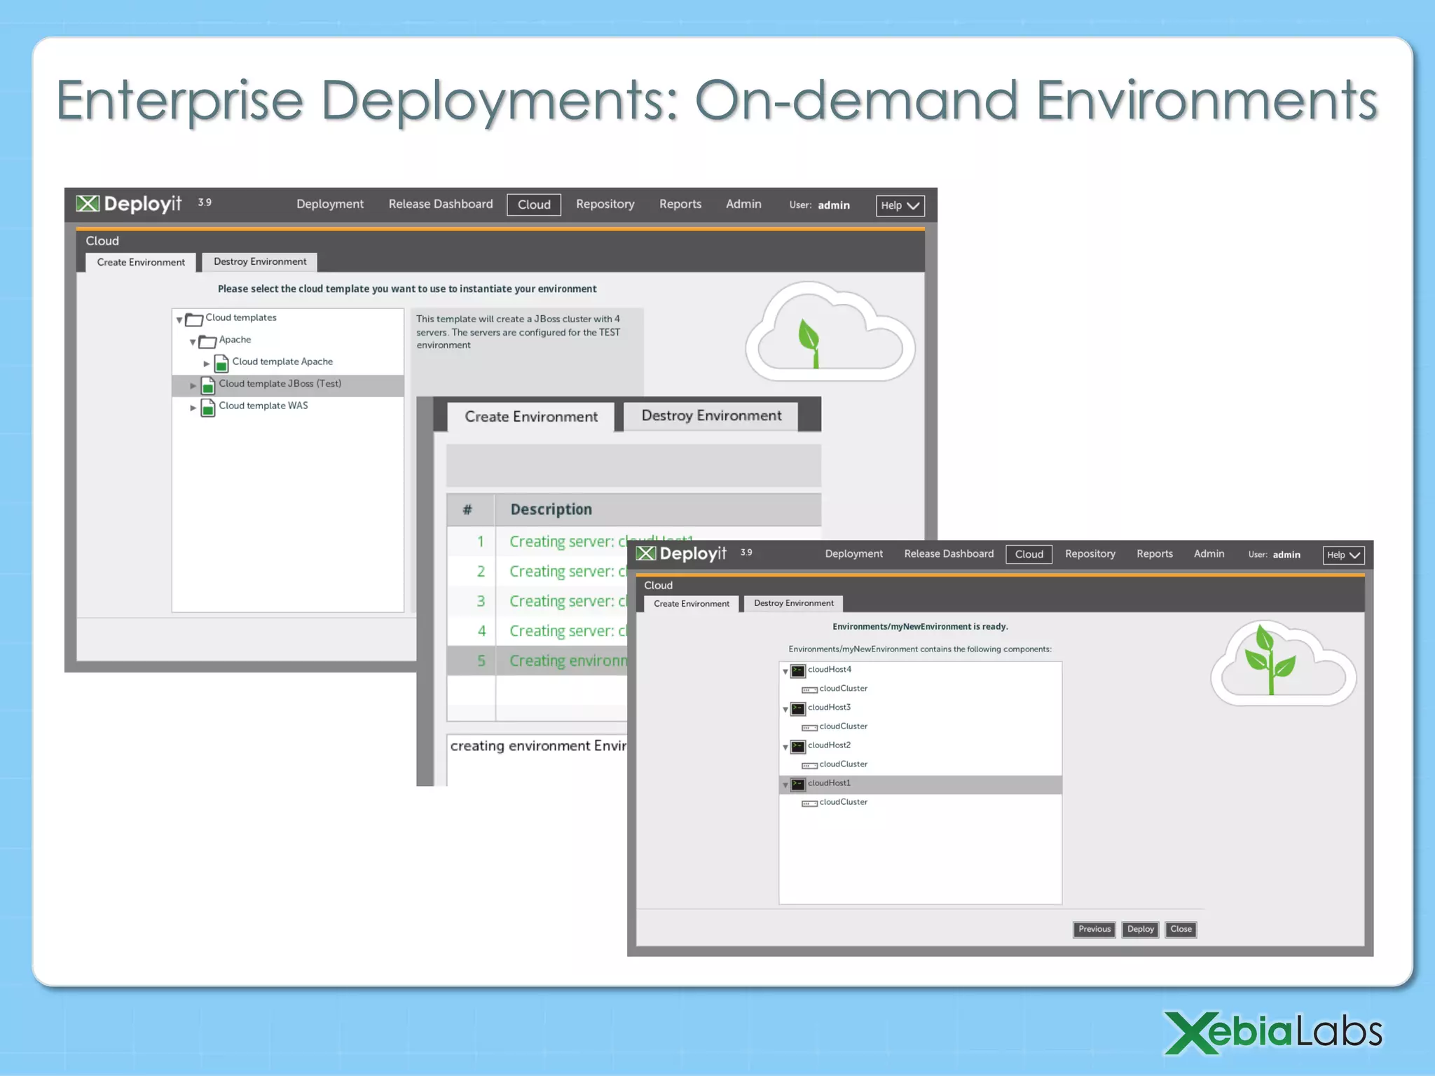Click the 'creating environment' log text box
The image size is (1435, 1076).
pyautogui.click(x=537, y=760)
